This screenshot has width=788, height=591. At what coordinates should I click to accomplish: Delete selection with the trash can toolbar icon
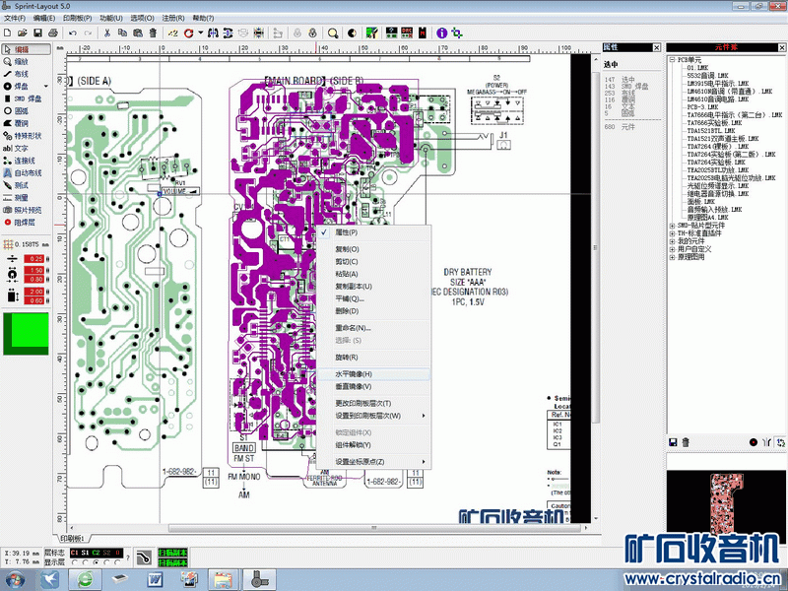coord(153,33)
